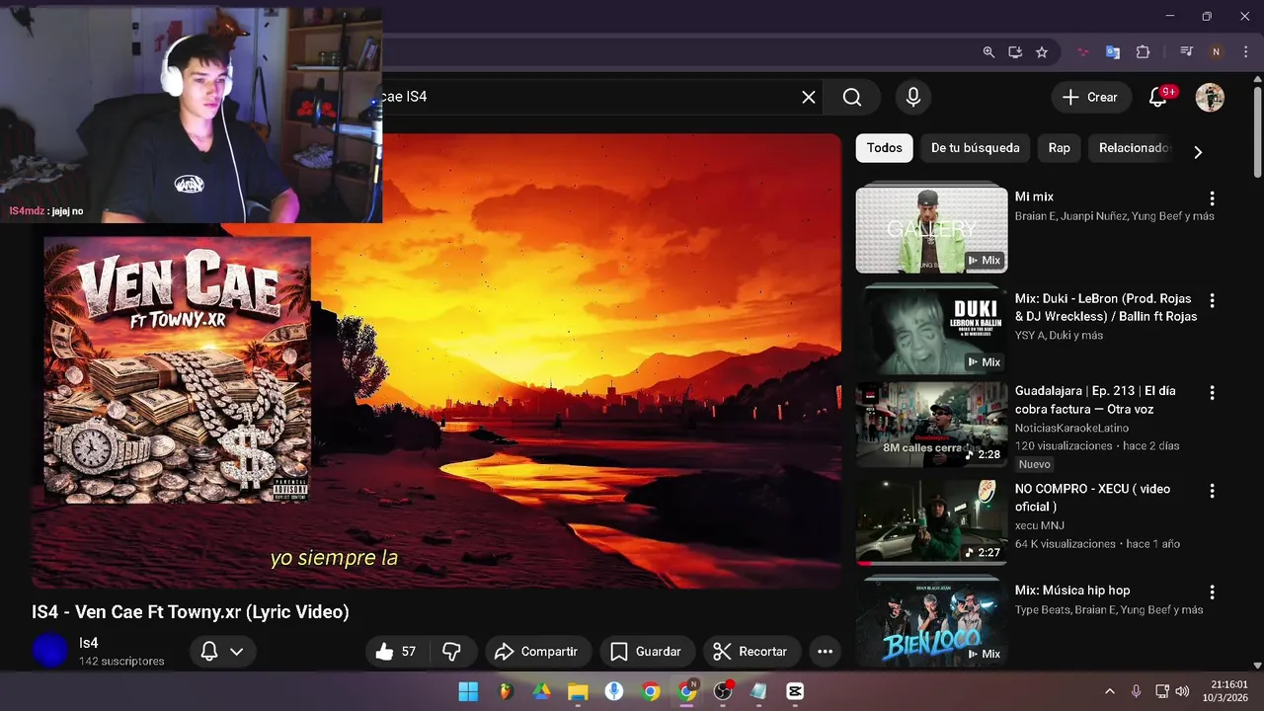
Task: Open options for Mi mix
Action: point(1212,198)
